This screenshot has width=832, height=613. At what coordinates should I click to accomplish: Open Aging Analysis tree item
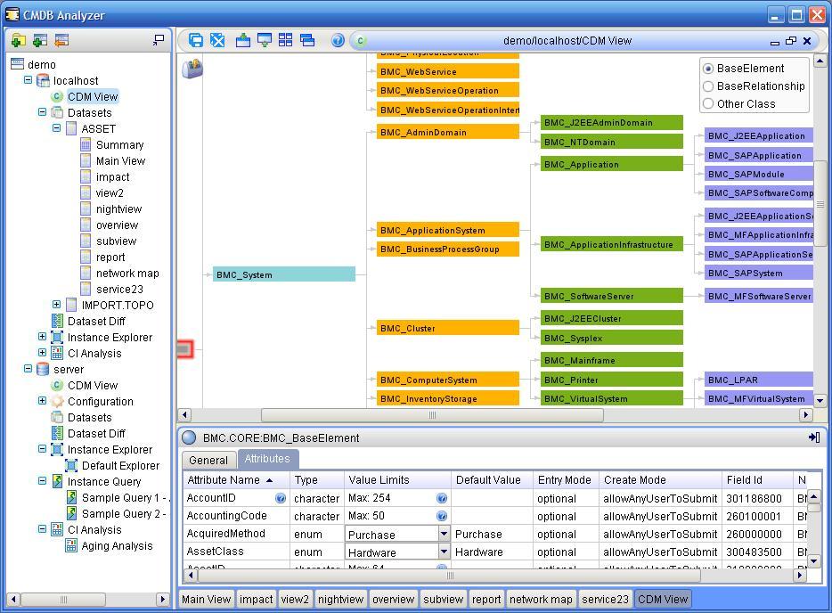117,545
